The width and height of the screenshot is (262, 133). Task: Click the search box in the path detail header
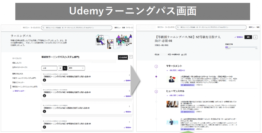coord(211,27)
